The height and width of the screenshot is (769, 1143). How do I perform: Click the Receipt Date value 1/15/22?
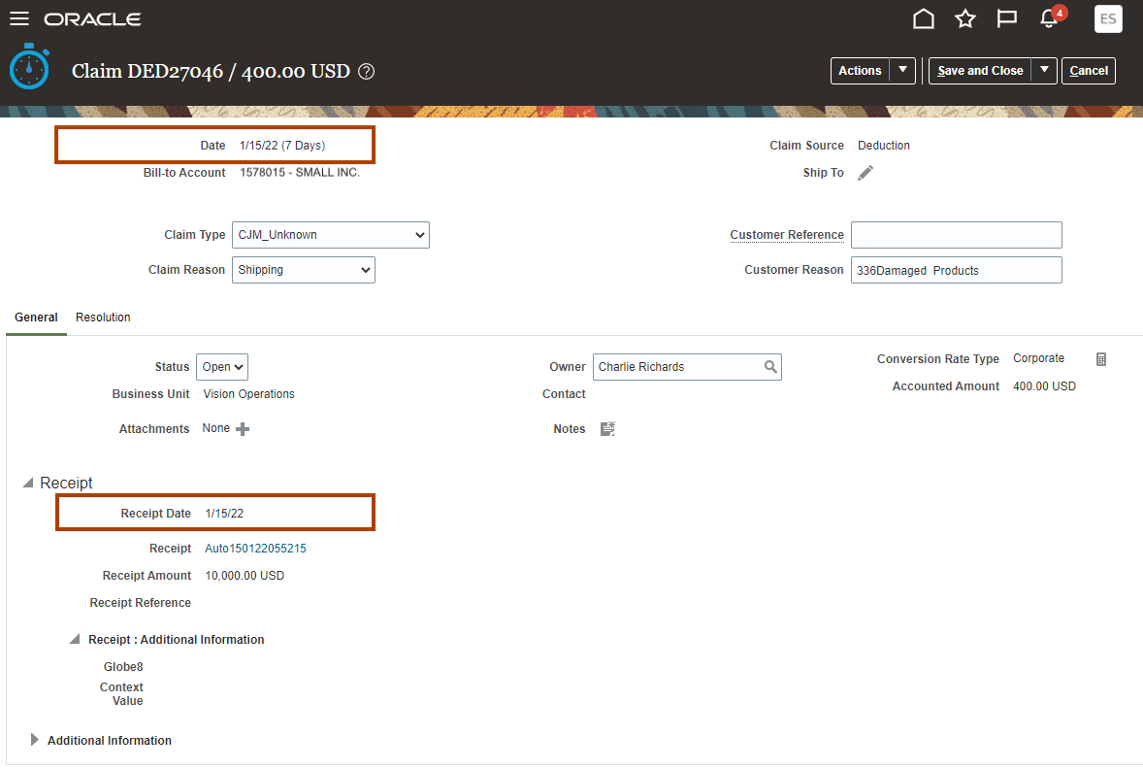click(224, 514)
